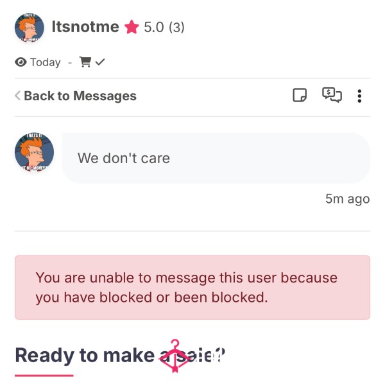Image resolution: width=385 pixels, height=391 pixels.
Task: Click the 5.0 rating score
Action: pos(154,27)
